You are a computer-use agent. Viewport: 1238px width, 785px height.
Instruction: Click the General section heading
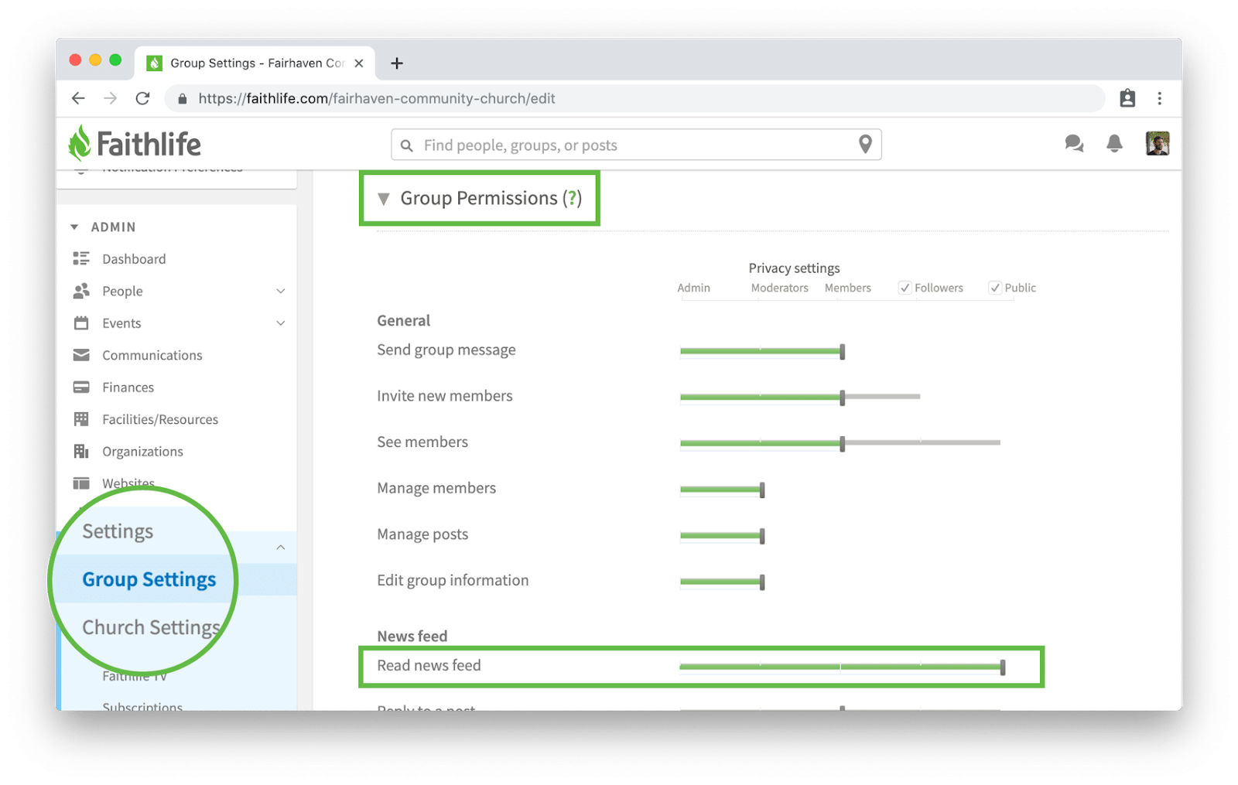coord(403,320)
